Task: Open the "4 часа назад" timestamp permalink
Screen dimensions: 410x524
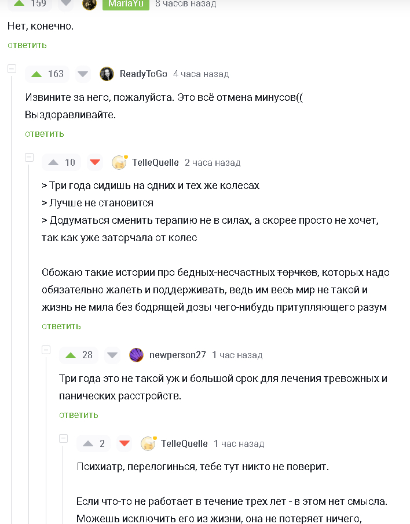Action: click(201, 74)
